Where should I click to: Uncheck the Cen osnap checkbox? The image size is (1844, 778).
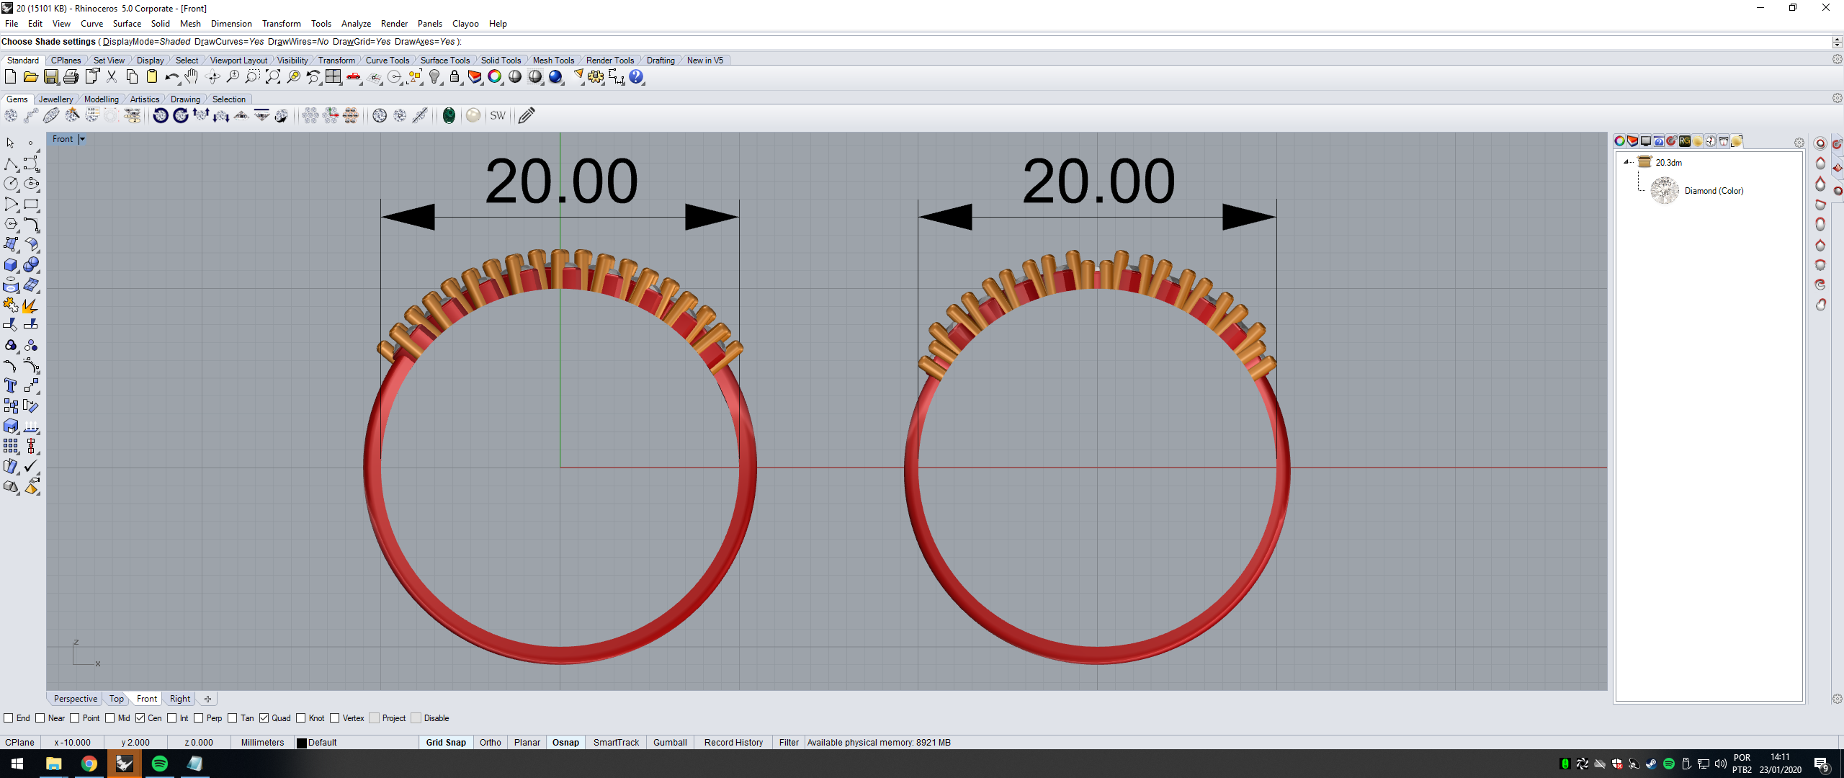140,718
